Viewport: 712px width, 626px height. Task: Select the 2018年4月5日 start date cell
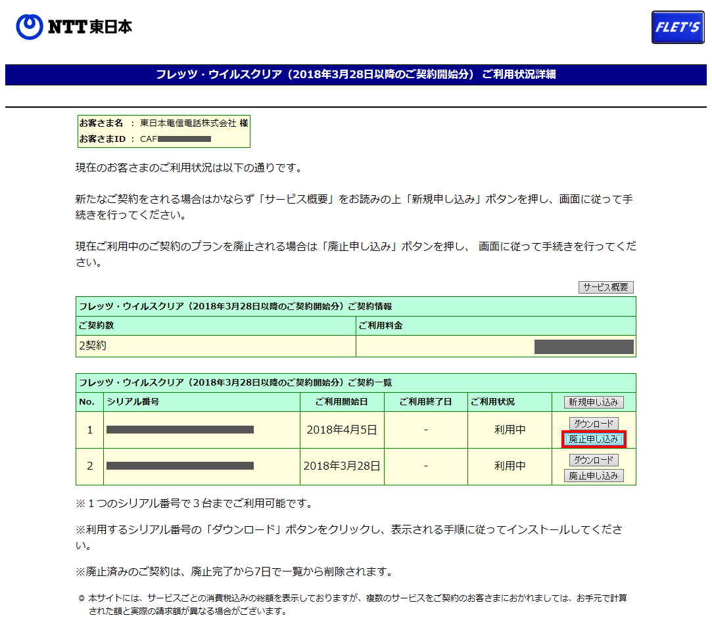[x=342, y=430]
